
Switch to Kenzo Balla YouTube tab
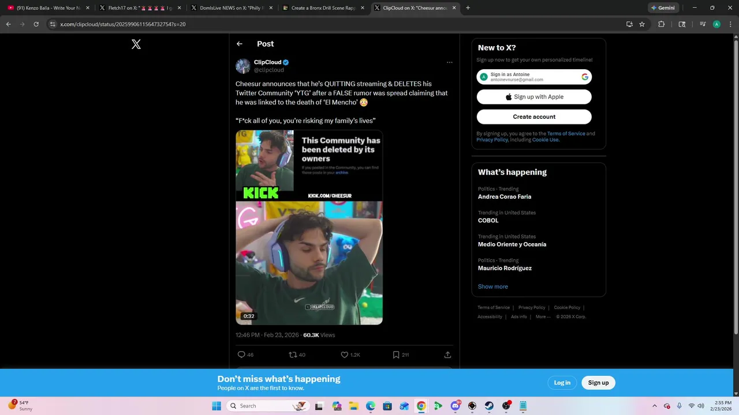click(48, 8)
